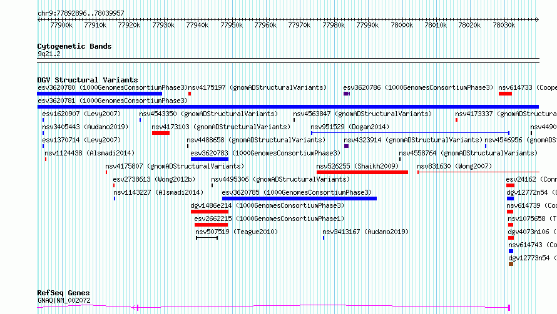Open nsv4173103 gnomAD label
The width and height of the screenshot is (557, 314).
[x=221, y=127]
